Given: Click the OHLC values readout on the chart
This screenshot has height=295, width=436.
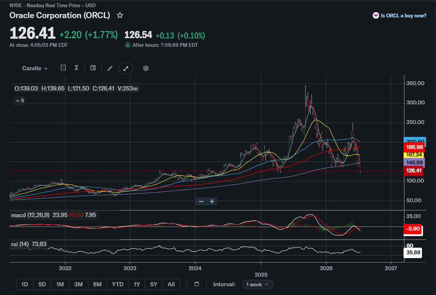Looking at the screenshot, I should click(76, 89).
